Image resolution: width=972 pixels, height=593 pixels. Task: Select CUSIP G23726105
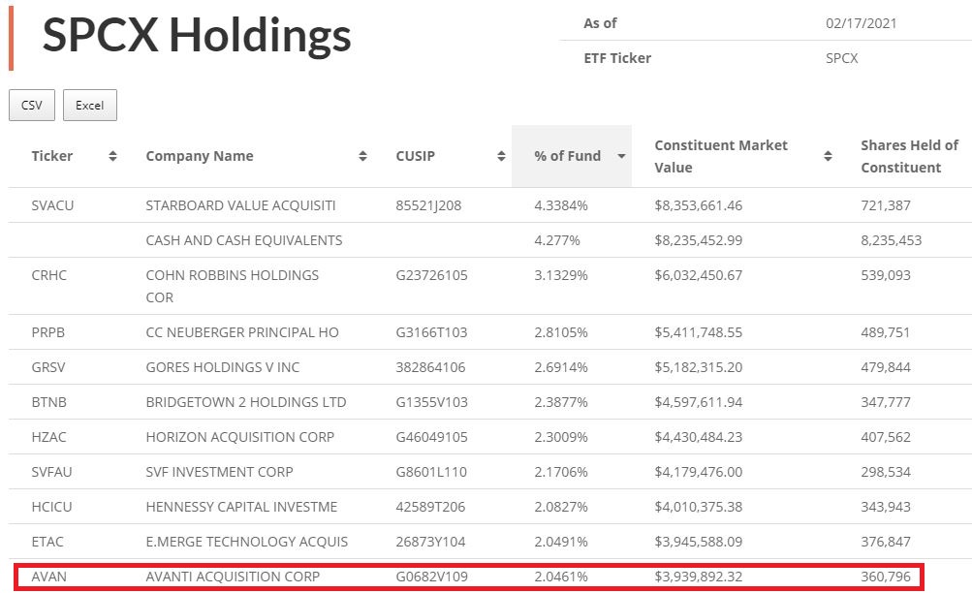tap(431, 275)
